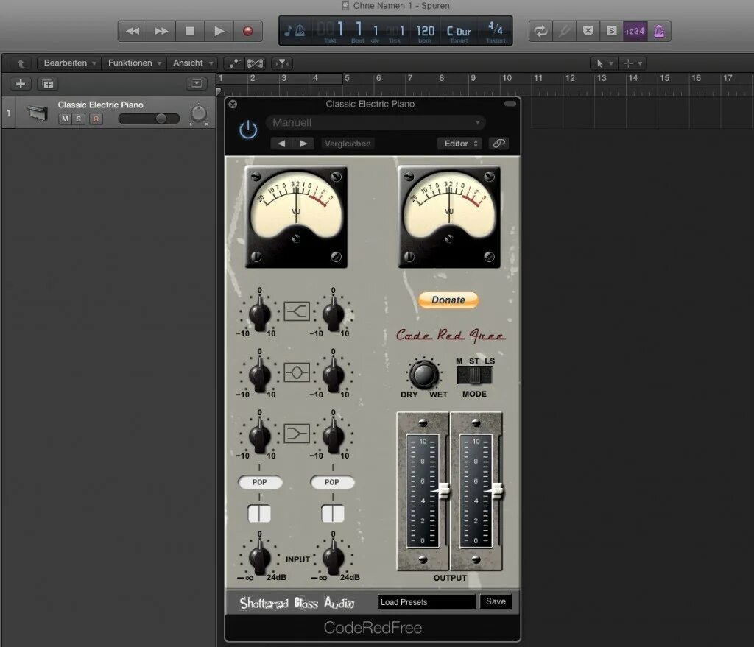Viewport: 754px width, 647px height.
Task: Click the Load Presets field
Action: 427,602
